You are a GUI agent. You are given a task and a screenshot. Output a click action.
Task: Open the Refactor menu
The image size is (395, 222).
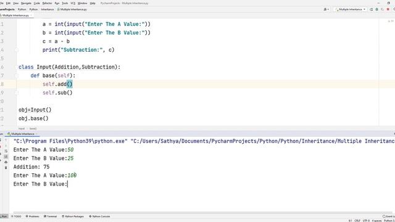[47, 3]
